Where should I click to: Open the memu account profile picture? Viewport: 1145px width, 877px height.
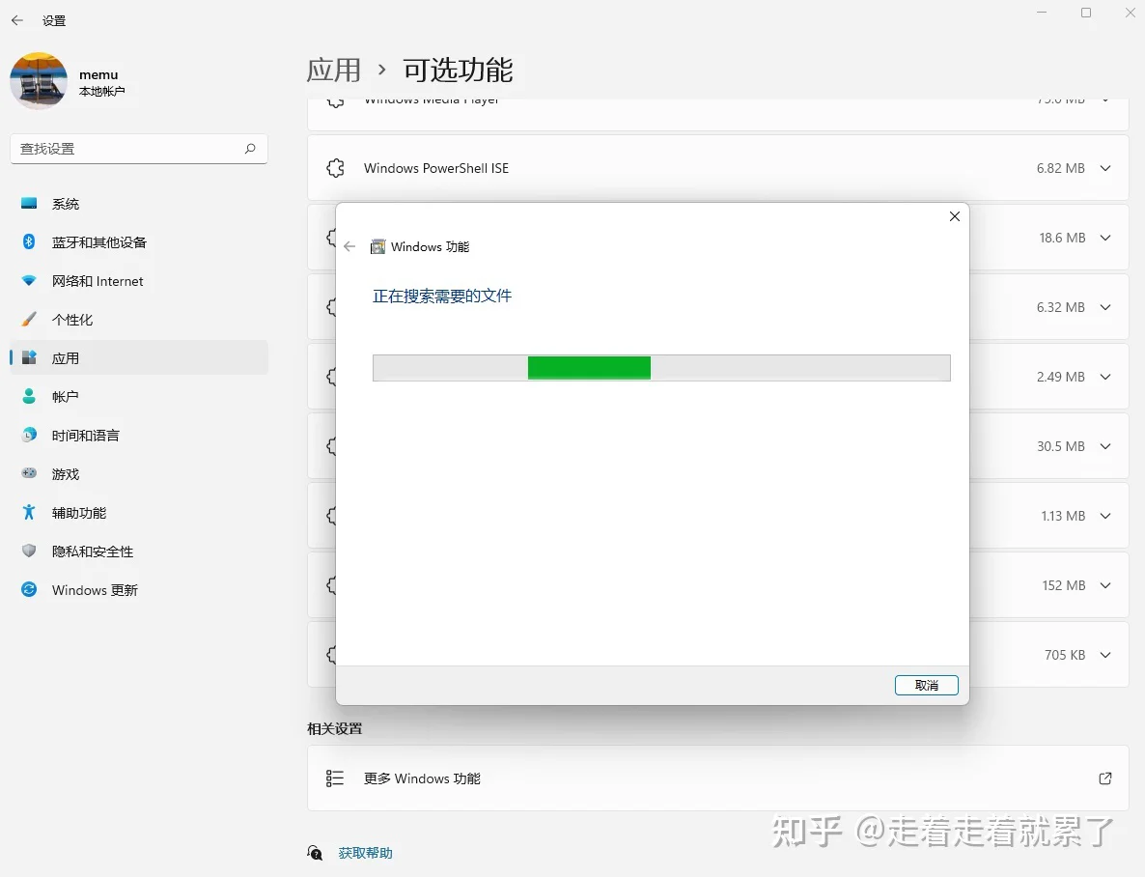pos(39,80)
